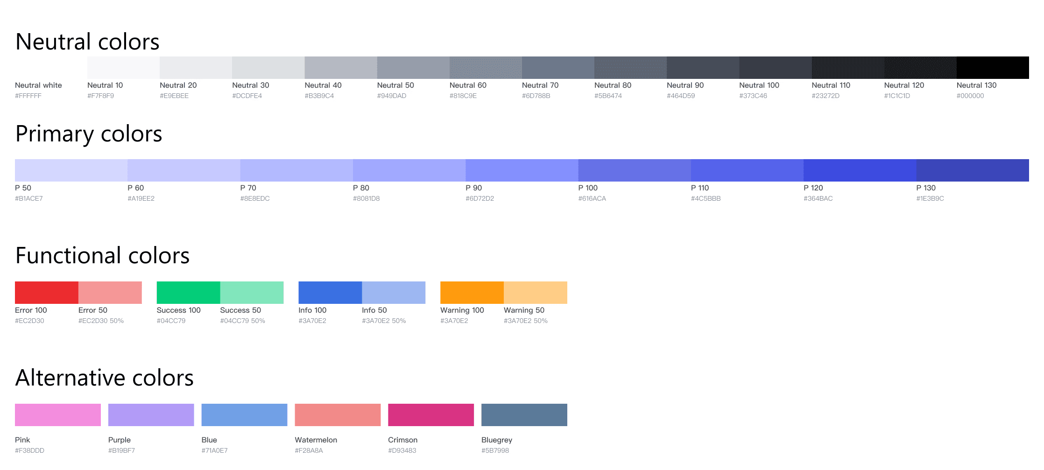Image resolution: width=1044 pixels, height=470 pixels.
Task: Select the Error 50 light red swatch
Action: tap(110, 293)
